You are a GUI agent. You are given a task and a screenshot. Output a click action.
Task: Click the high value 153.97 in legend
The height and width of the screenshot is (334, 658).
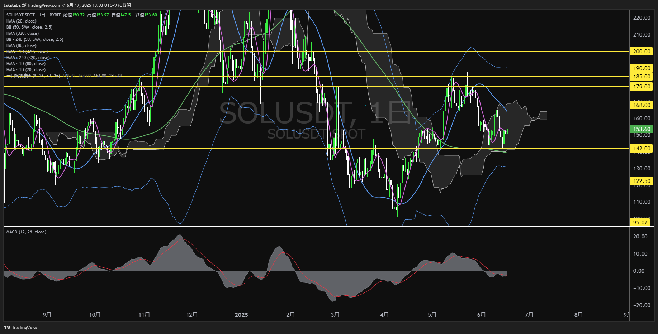102,15
